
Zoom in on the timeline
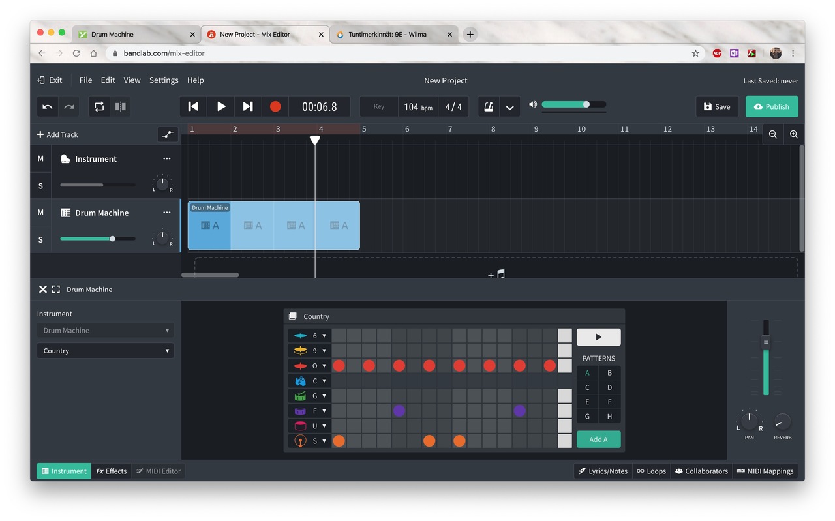(x=794, y=134)
